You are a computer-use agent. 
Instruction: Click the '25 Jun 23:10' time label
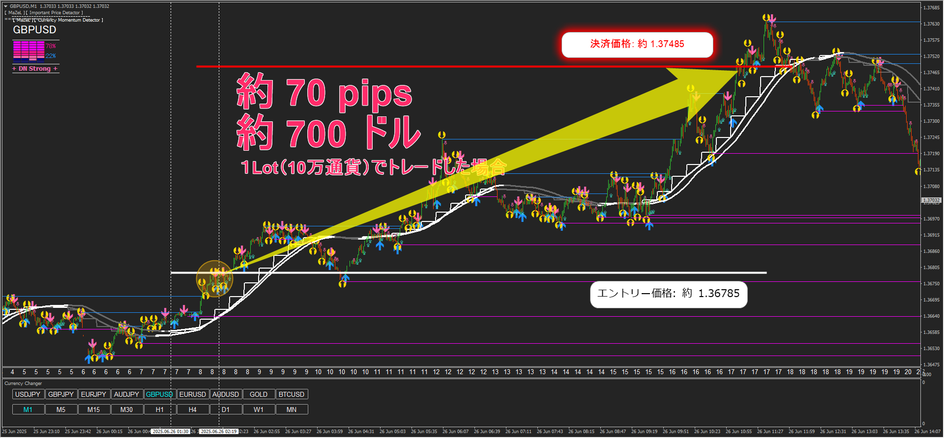tap(46, 432)
